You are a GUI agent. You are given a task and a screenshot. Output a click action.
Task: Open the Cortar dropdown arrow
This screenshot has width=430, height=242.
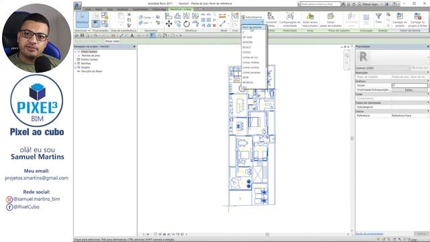[153, 17]
